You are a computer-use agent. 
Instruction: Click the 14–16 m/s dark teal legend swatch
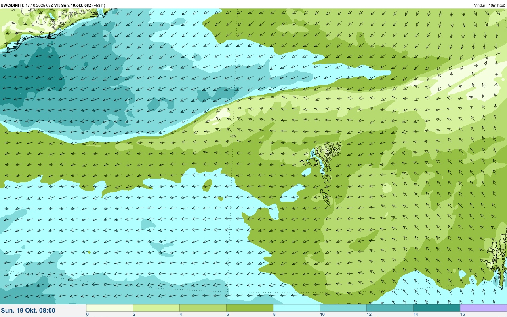point(436,308)
